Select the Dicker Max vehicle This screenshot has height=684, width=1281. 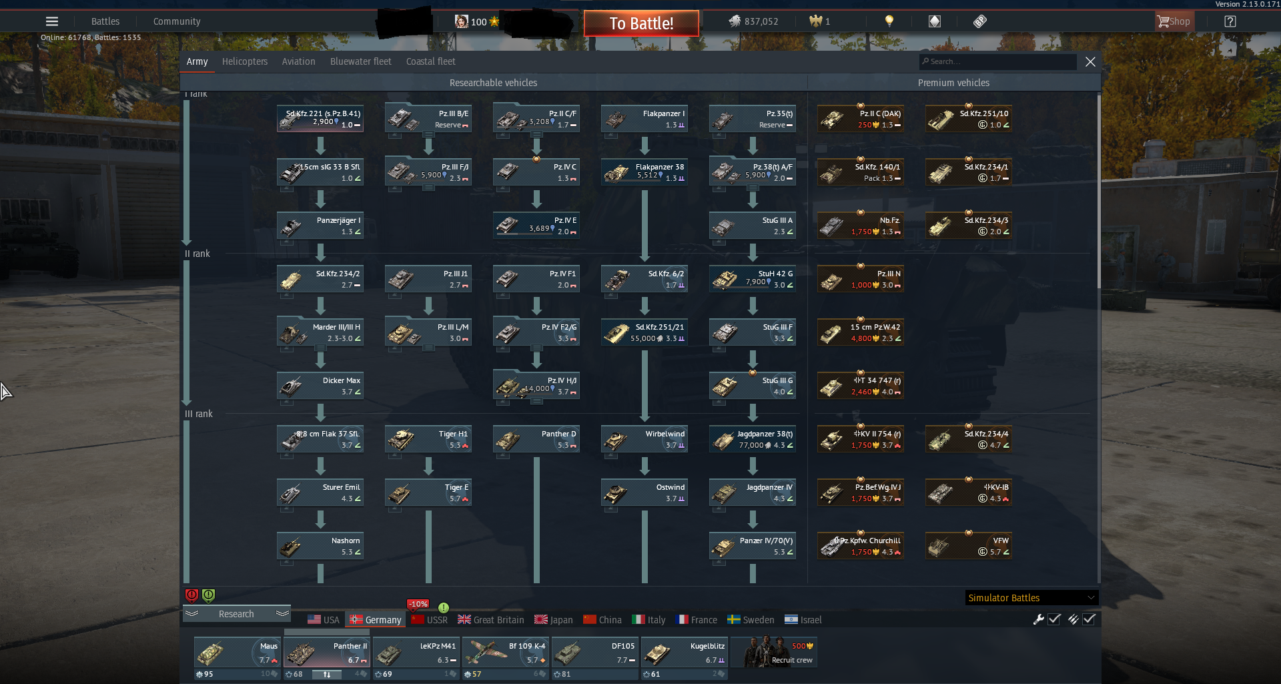pyautogui.click(x=320, y=386)
